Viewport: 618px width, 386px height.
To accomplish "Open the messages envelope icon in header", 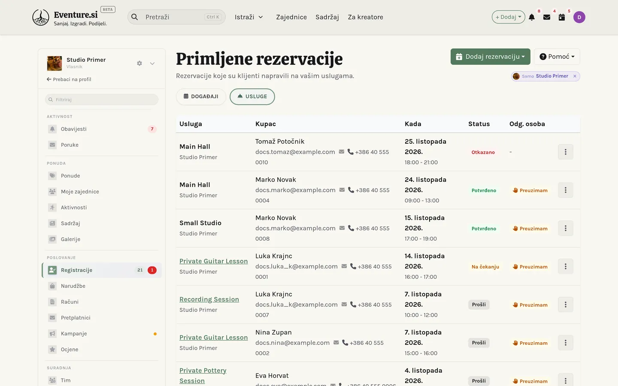I will pyautogui.click(x=547, y=17).
